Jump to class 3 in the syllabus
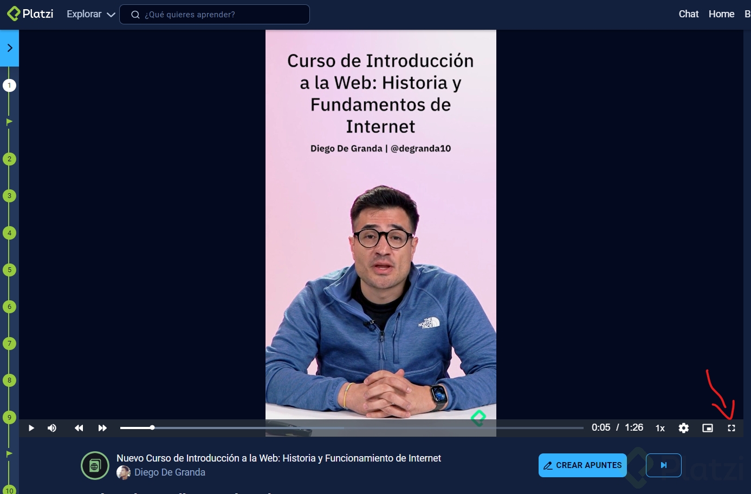This screenshot has width=751, height=494. click(9, 196)
